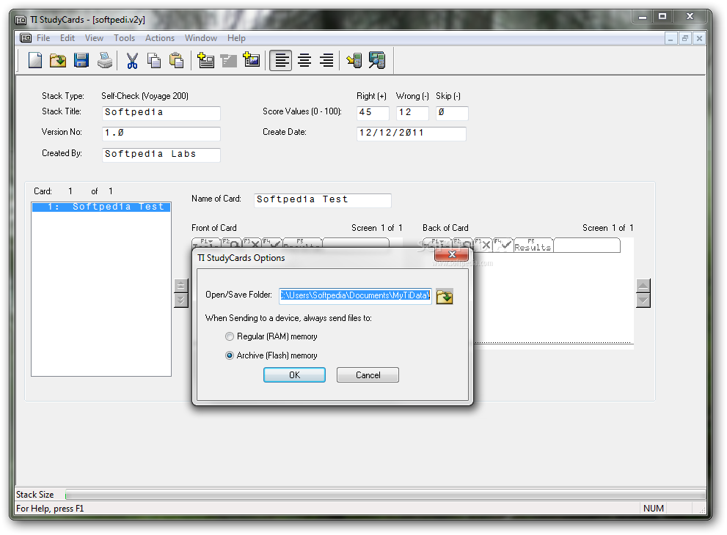Click the greyed card toolbar icon
The width and height of the screenshot is (727, 535).
click(x=229, y=60)
